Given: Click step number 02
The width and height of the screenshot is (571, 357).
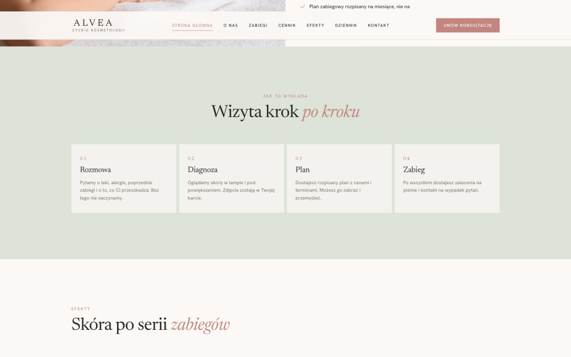Looking at the screenshot, I should tap(191, 159).
